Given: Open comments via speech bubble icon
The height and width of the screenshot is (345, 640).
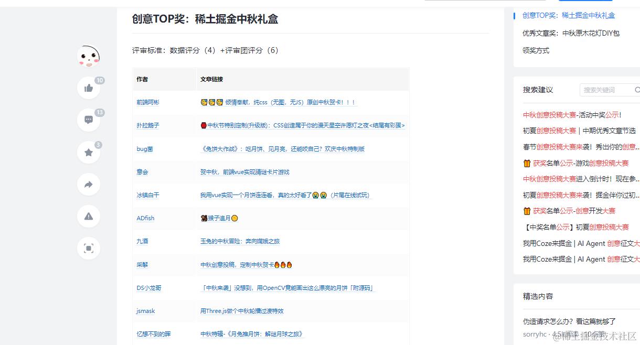Looking at the screenshot, I should click(x=89, y=120).
